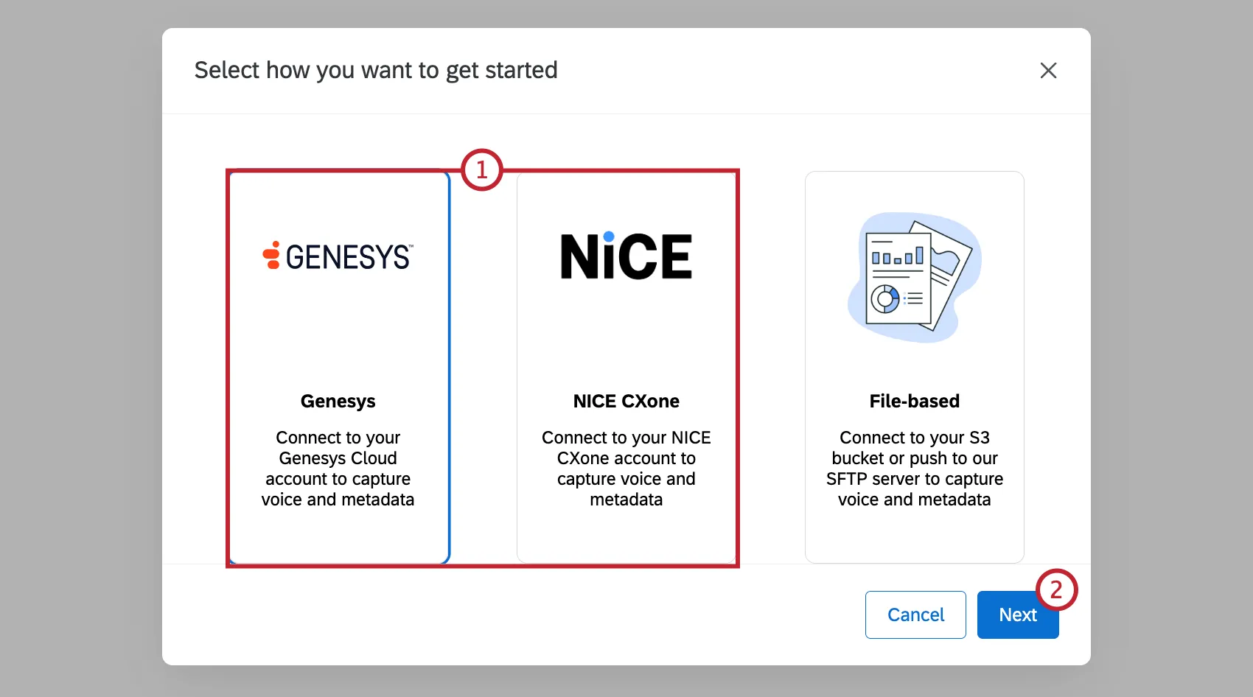
Task: Click the pie chart in the File-based illustration
Action: click(884, 299)
